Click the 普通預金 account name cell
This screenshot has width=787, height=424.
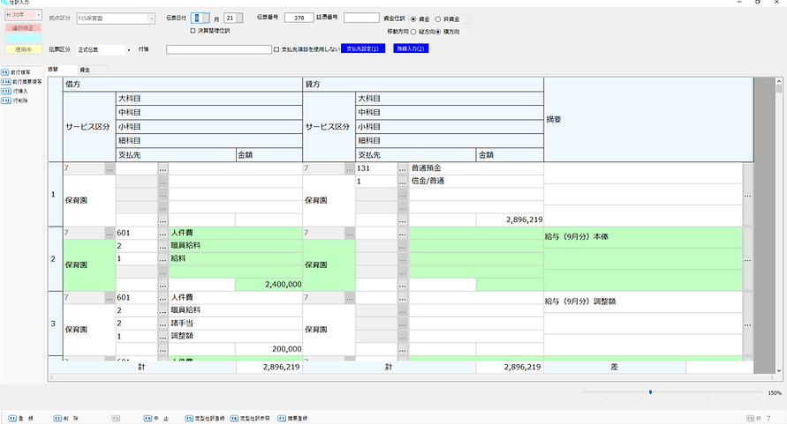(476, 169)
